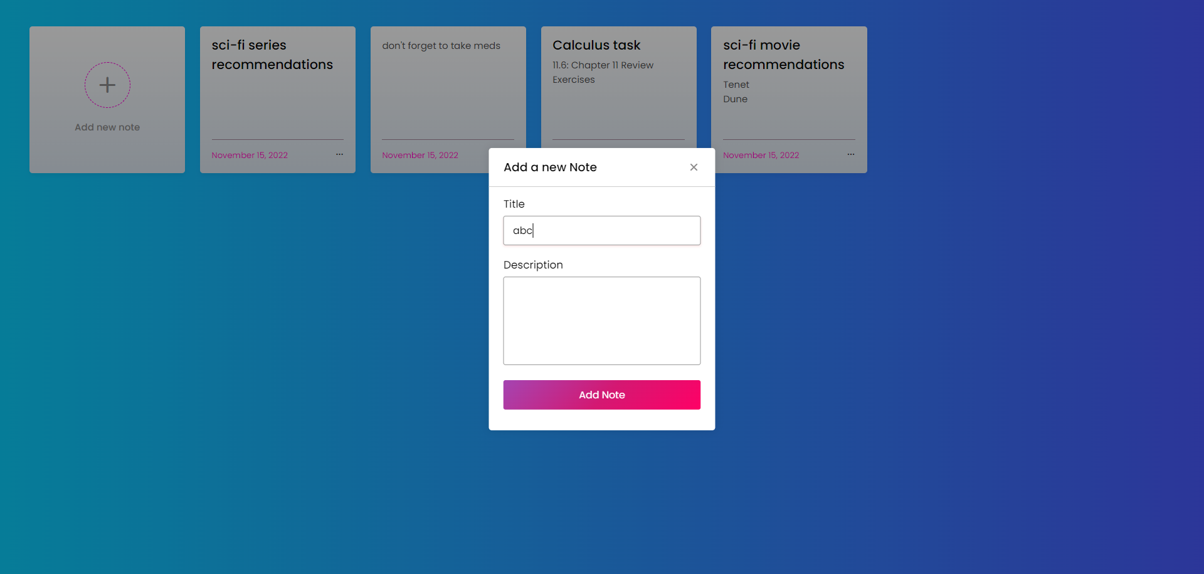Click the ellipsis icon on the Calculus task card
Image resolution: width=1204 pixels, height=574 pixels.
point(680,154)
